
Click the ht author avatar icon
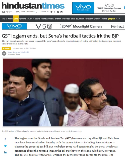[x=4, y=53]
